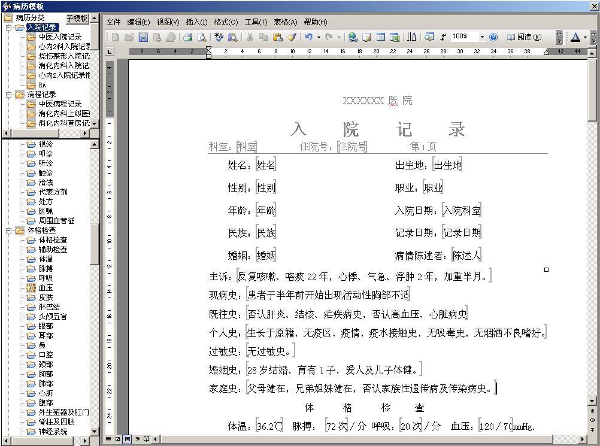Viewport: 600px width, 446px height.
Task: Click the Save icon in toolbar
Action: click(x=143, y=37)
